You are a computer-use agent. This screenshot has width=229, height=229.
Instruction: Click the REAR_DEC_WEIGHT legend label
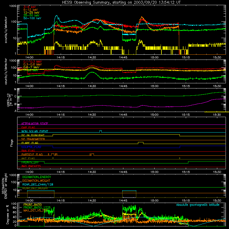35,188
